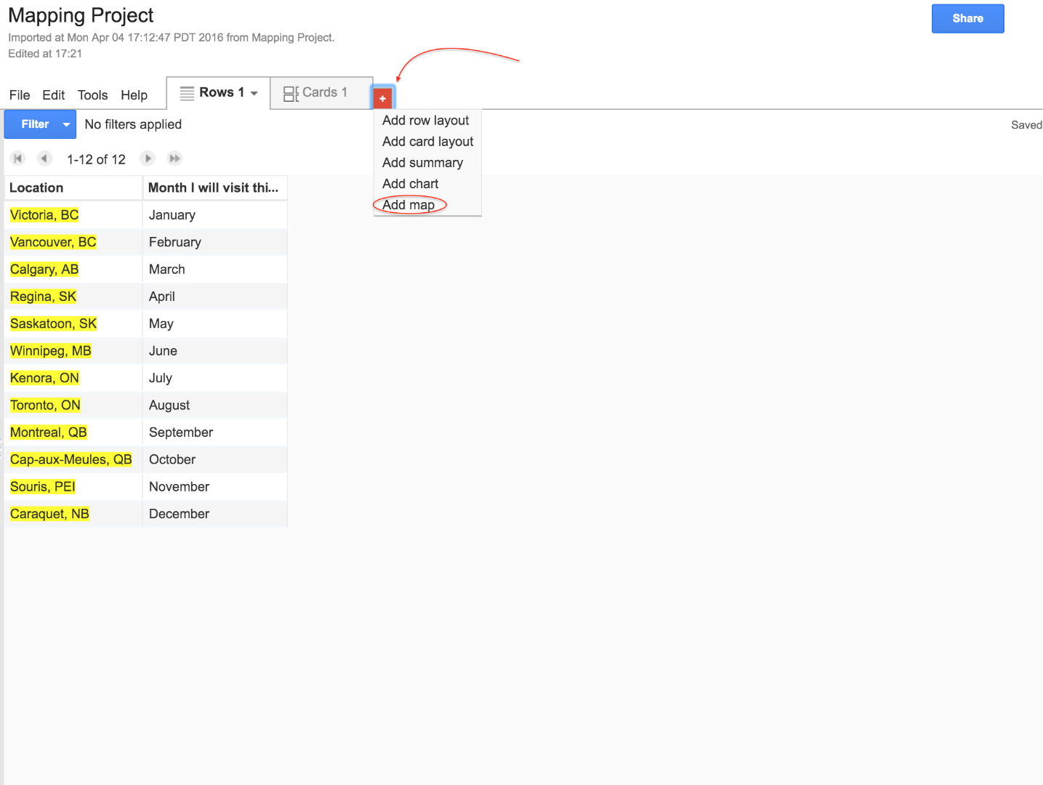Advance with the next page arrow icon

click(x=148, y=158)
